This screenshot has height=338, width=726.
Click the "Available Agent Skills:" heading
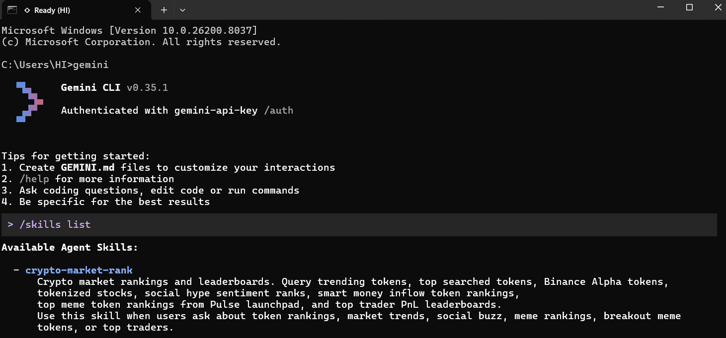coord(70,247)
